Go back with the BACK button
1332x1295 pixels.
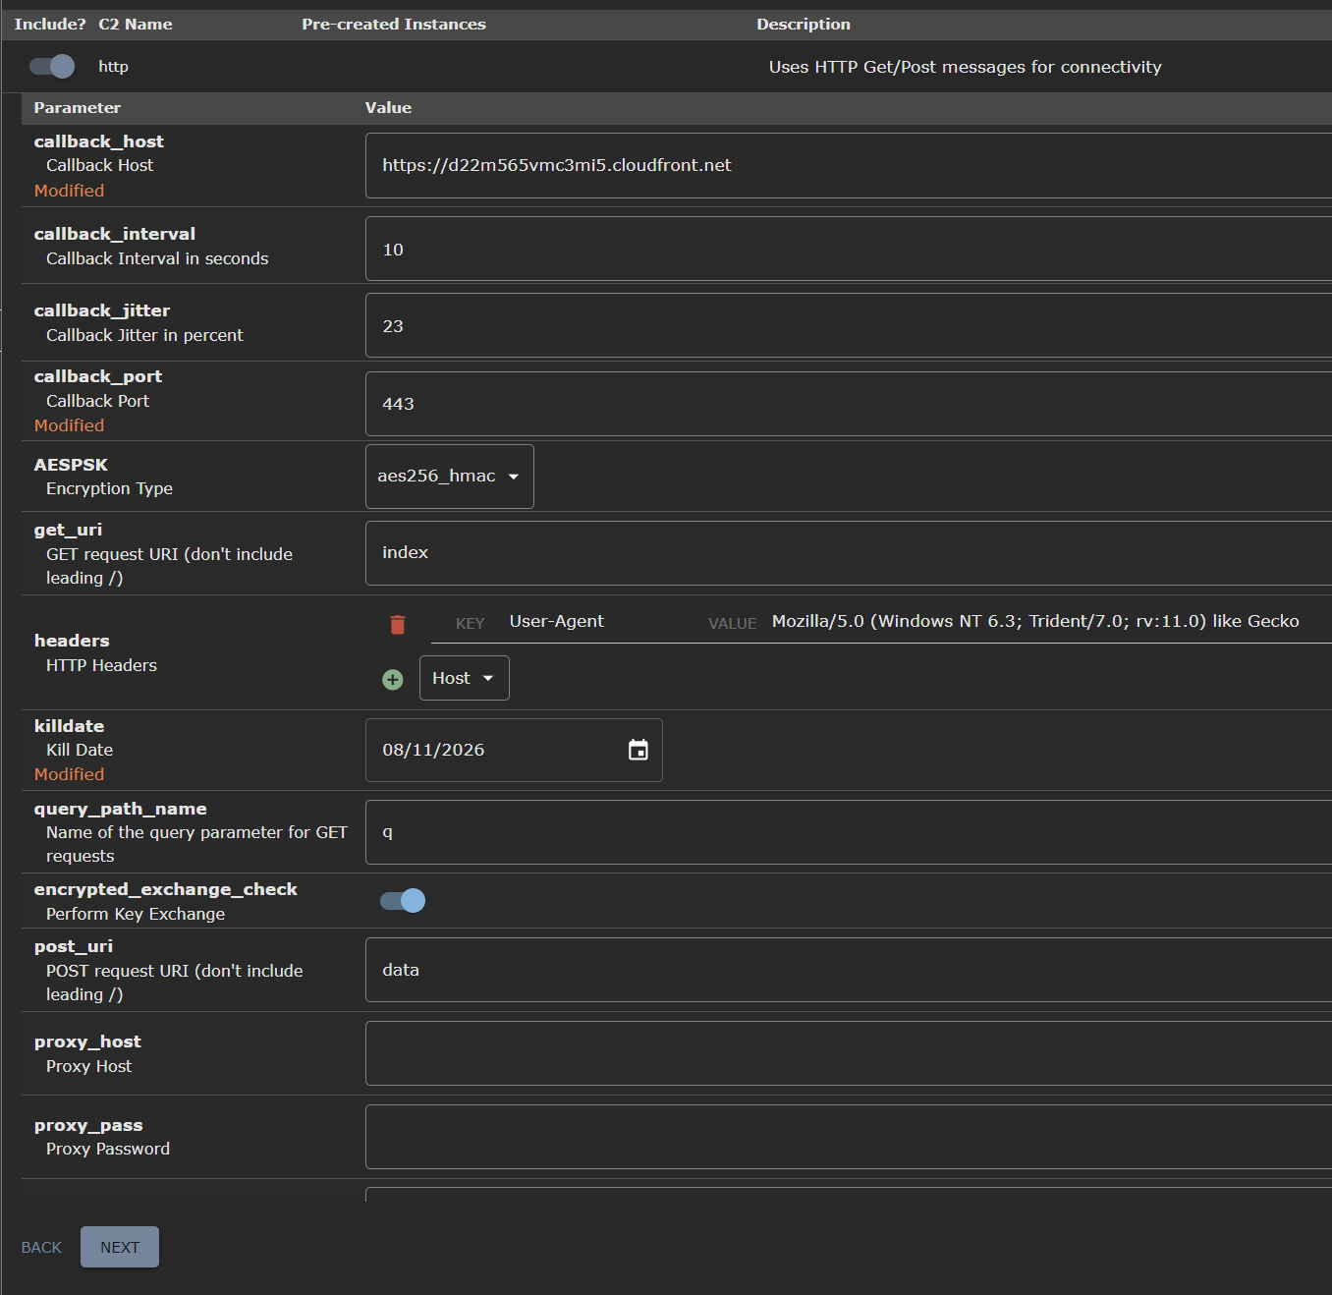point(41,1247)
